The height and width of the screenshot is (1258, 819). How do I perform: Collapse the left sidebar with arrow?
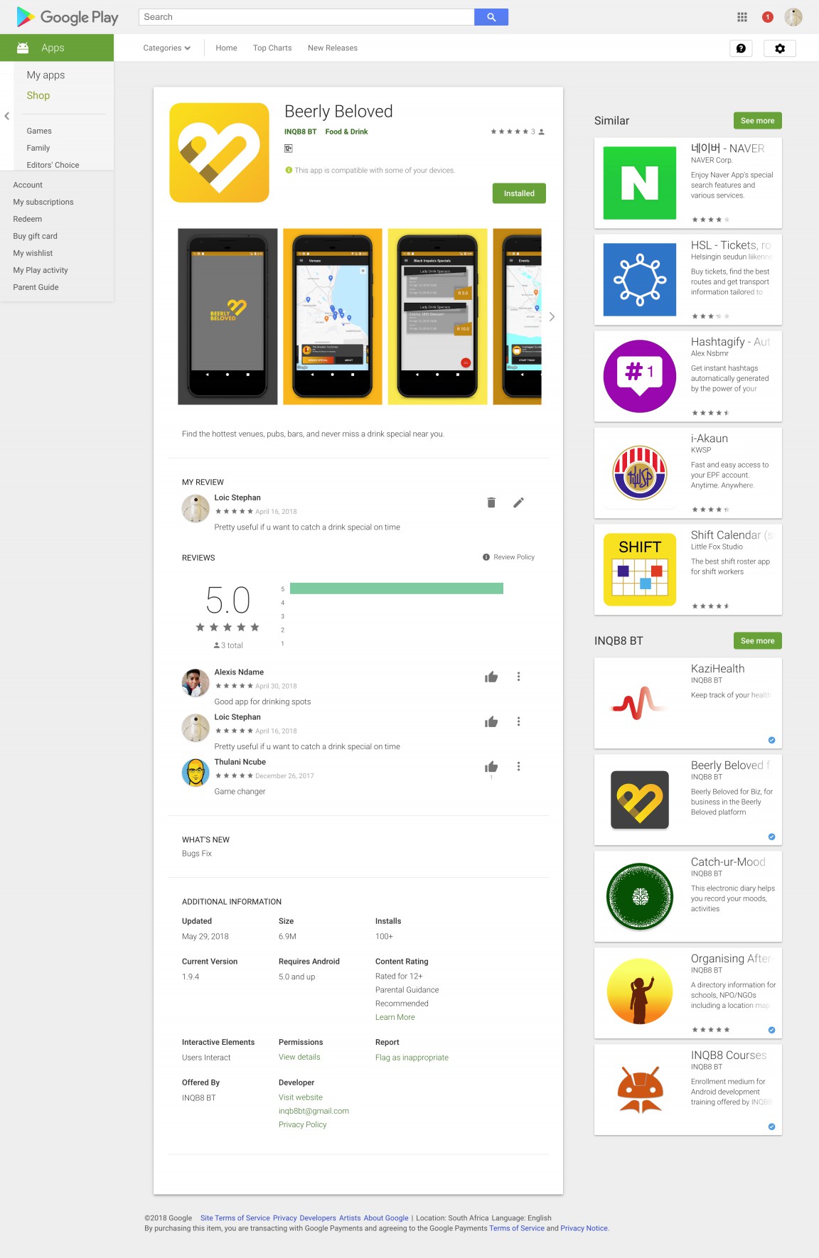click(x=7, y=116)
